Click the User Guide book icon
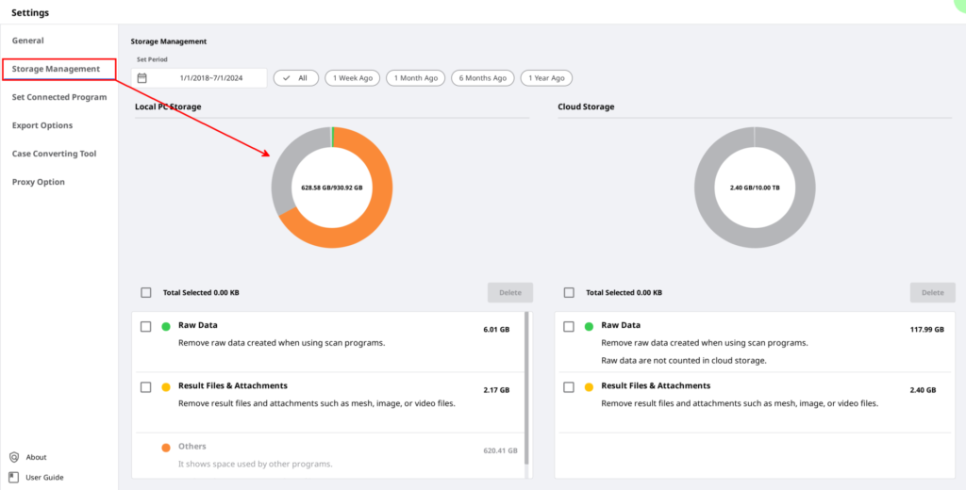Viewport: 966px width, 490px height. pyautogui.click(x=13, y=477)
